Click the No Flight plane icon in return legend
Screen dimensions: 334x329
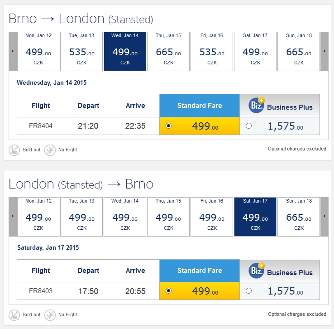pos(50,315)
